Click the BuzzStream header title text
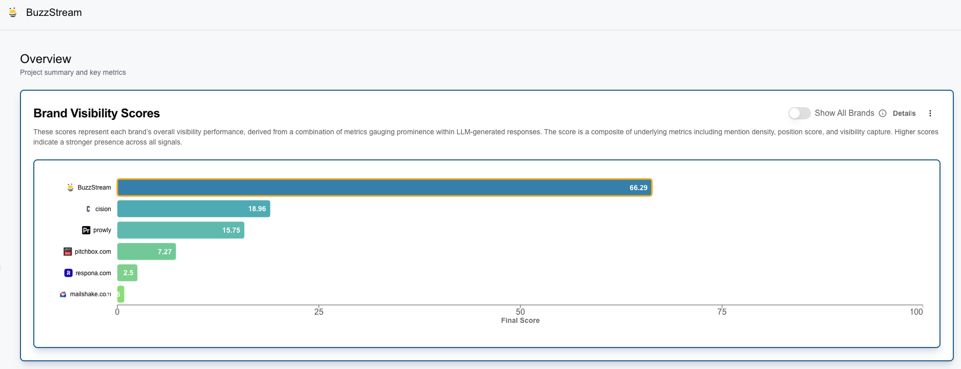Screen dimensions: 961x369 54,12
